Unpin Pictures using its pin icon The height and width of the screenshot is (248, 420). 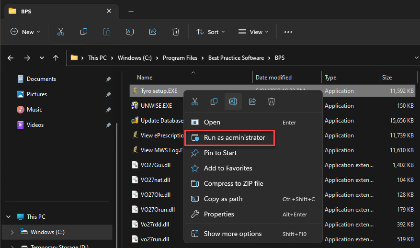tap(109, 94)
